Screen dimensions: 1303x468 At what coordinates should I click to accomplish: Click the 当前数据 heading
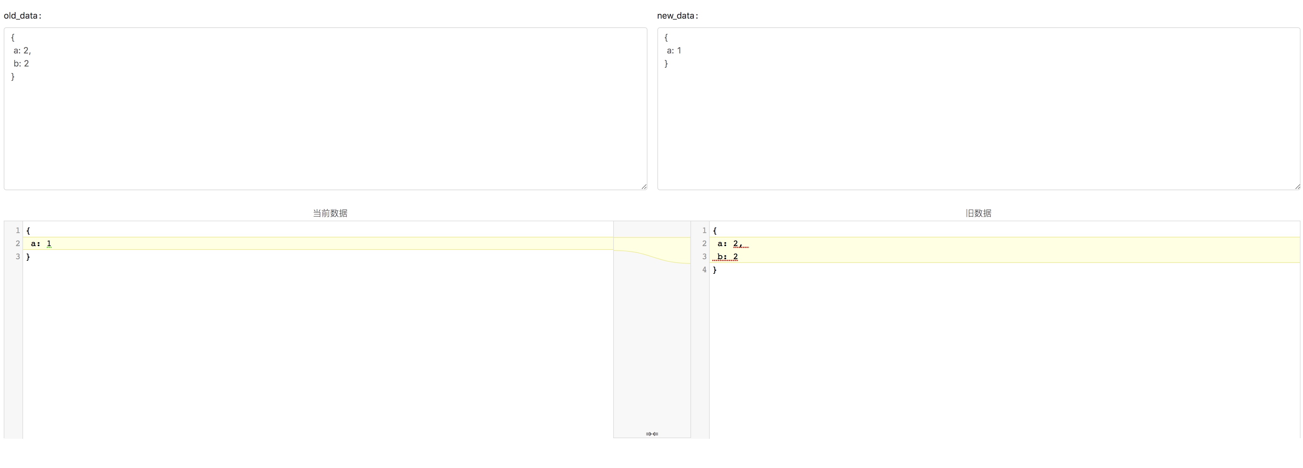[x=330, y=213]
